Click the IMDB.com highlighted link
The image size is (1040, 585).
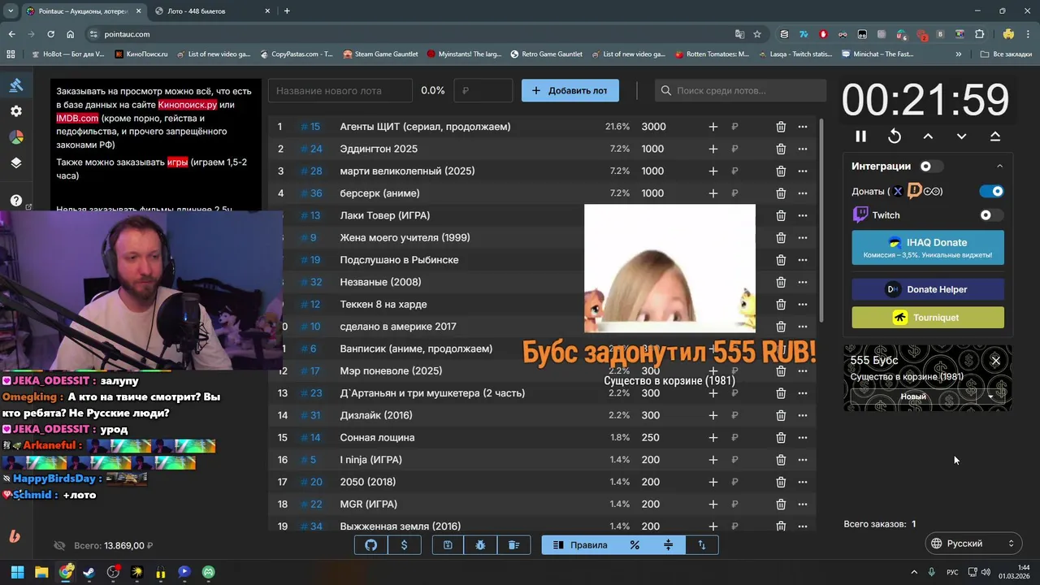[77, 118]
